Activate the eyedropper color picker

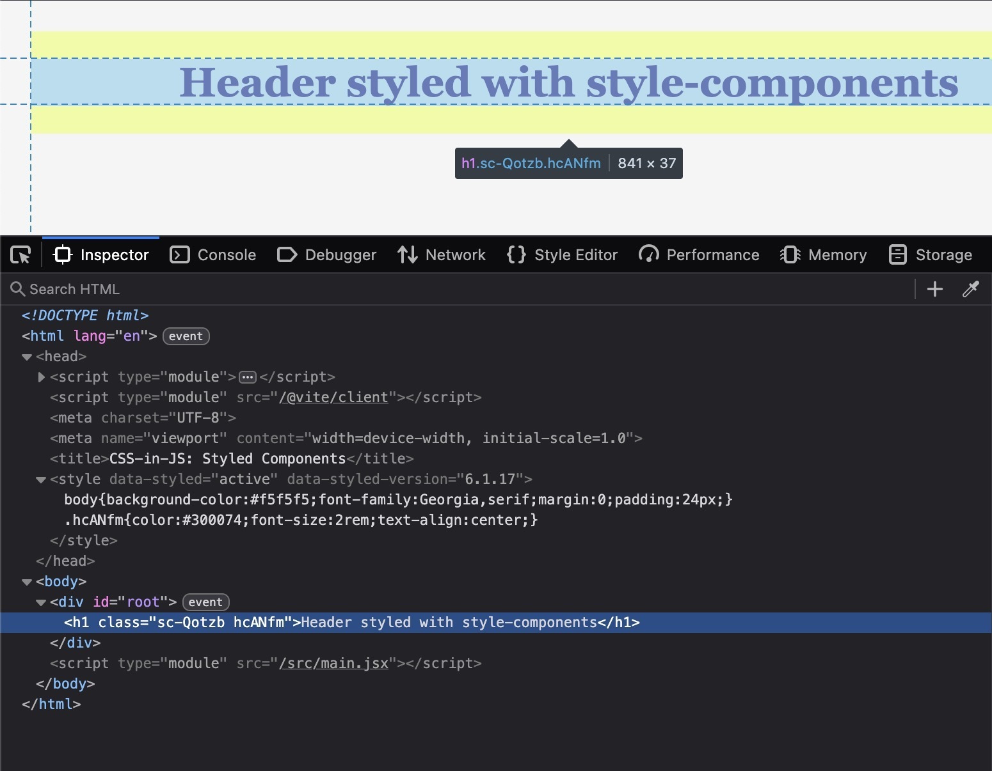tap(971, 289)
